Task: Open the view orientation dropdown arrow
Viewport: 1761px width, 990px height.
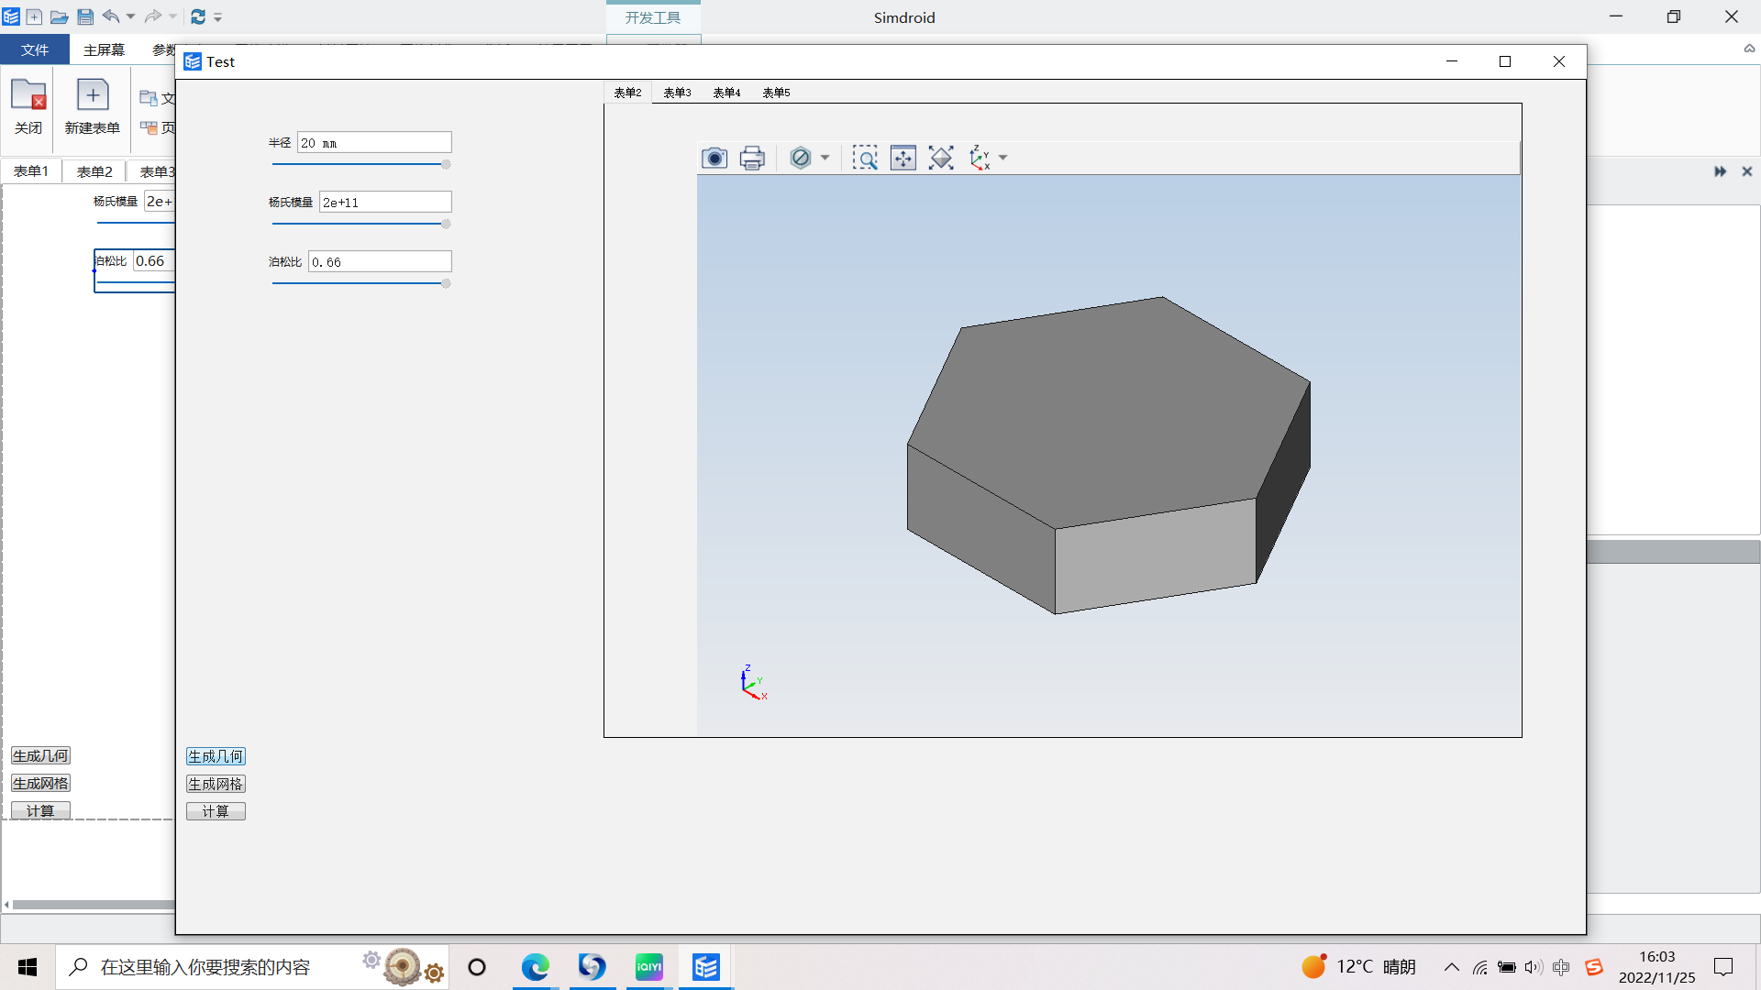Action: [1002, 158]
